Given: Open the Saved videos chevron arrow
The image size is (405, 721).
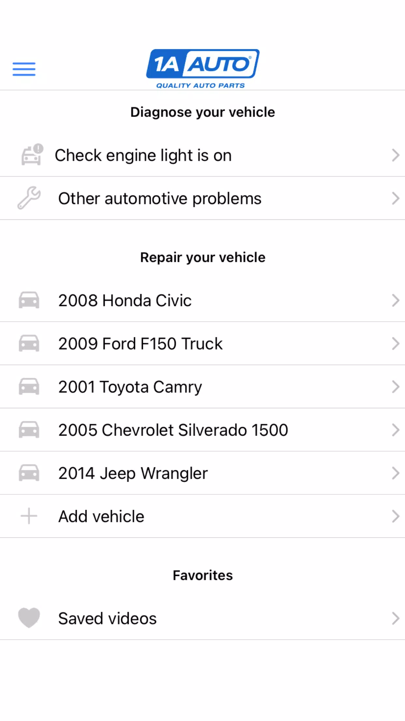Looking at the screenshot, I should tap(395, 618).
